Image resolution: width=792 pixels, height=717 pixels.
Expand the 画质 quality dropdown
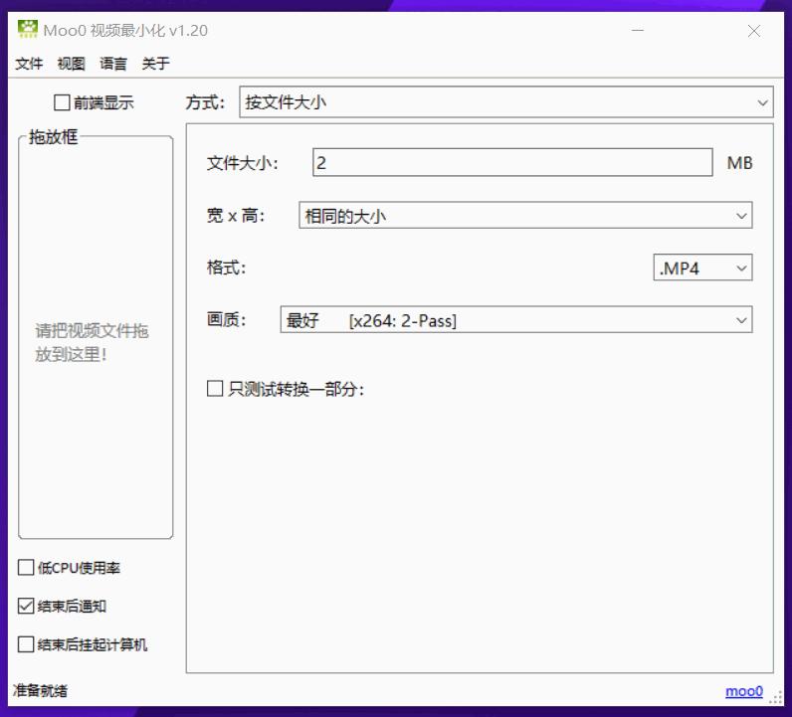tap(516, 319)
